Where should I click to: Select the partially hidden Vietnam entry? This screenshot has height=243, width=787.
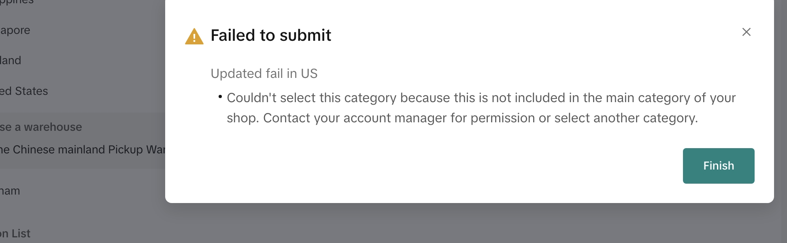(x=10, y=191)
